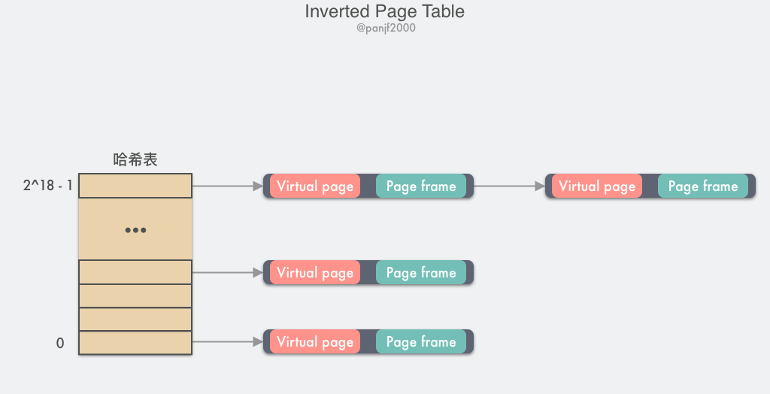Click Virtual page in the bottom-row node
This screenshot has width=770, height=394.
(315, 342)
